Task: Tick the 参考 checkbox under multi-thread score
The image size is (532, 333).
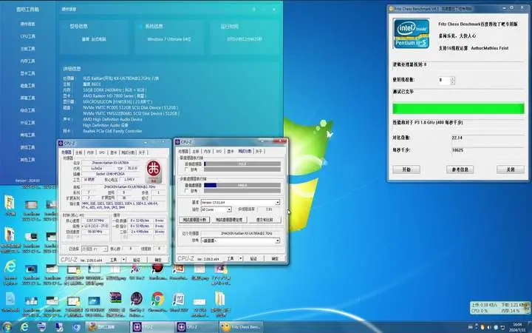Action: tap(187, 192)
